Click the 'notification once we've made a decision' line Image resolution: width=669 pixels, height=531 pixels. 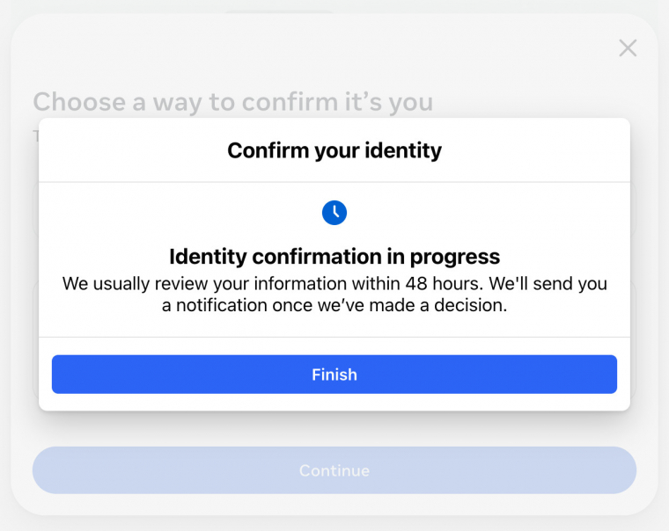(334, 305)
